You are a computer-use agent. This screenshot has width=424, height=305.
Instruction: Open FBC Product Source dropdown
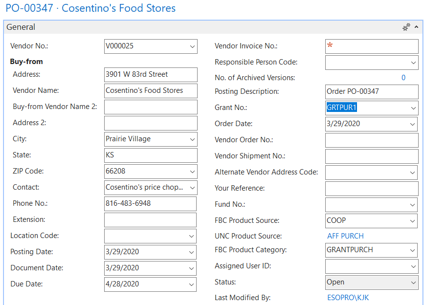(413, 221)
